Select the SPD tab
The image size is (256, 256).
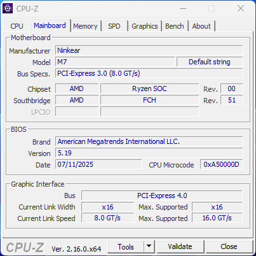(114, 26)
